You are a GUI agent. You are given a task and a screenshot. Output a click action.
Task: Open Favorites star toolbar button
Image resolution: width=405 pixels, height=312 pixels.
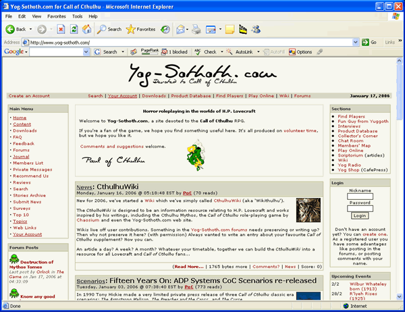pos(141,29)
